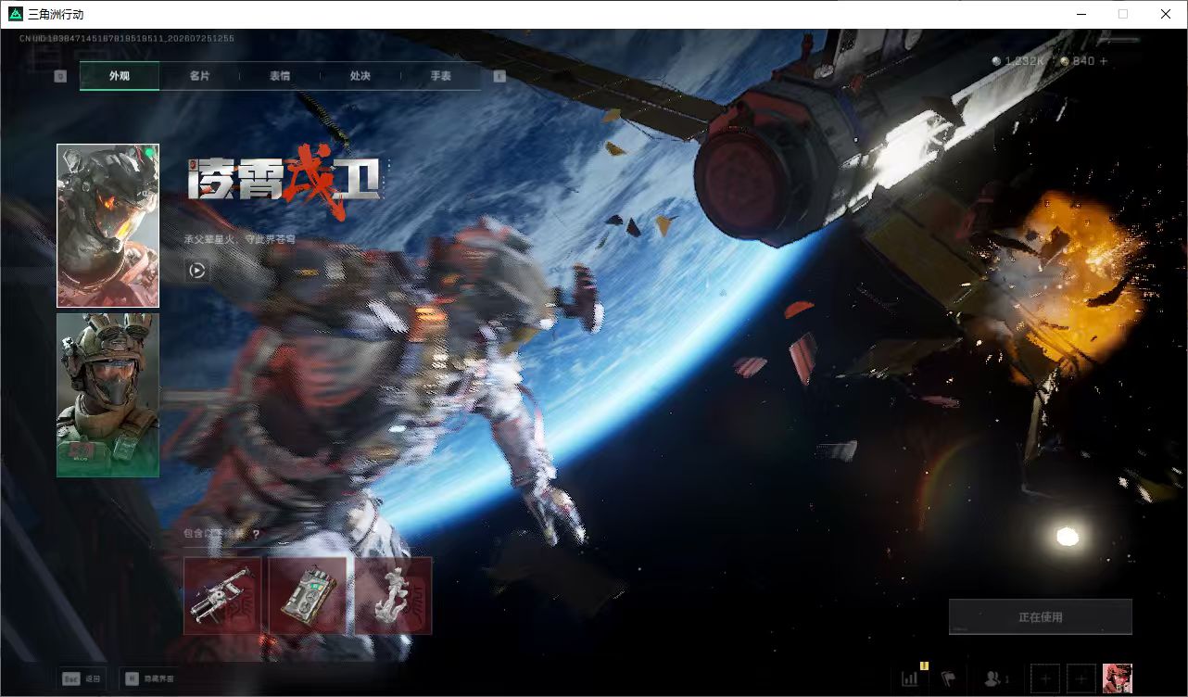Viewport: 1188px width, 697px height.
Task: Play the 凌霄戍卫 skin preview video
Action: [x=196, y=271]
